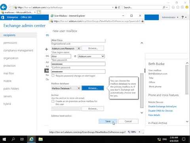Image resolution: width=190 pixels, height=143 pixels.
Task: Click the highlighted mailbox database Browse button
Action: tap(93, 88)
